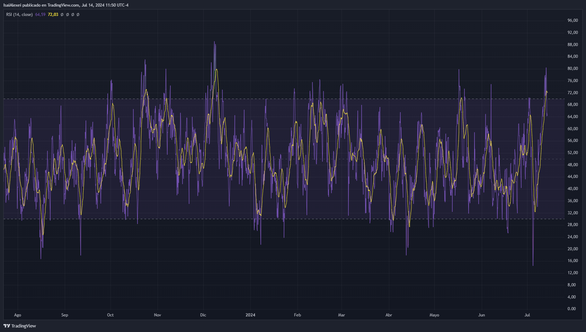Click the Jul month label
This screenshot has height=332, width=586.
pyautogui.click(x=527, y=315)
